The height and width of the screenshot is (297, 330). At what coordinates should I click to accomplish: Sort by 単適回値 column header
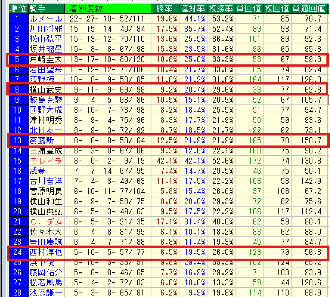309,8
